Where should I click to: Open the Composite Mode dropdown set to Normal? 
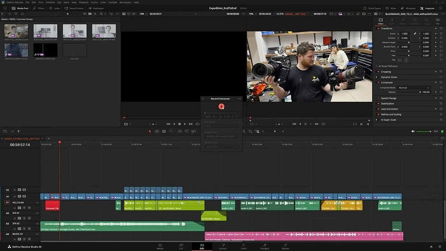point(413,88)
